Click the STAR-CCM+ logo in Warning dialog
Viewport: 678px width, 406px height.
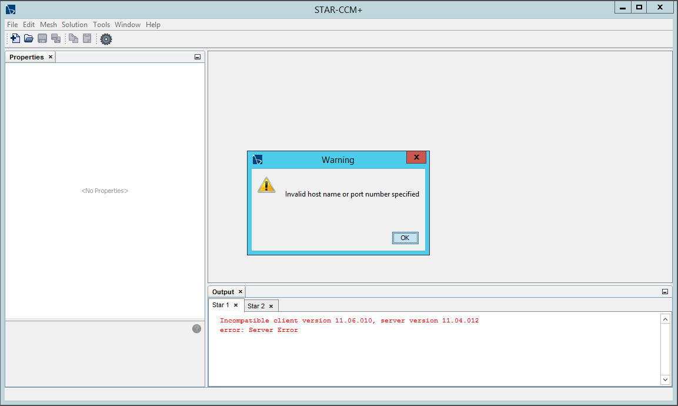click(258, 159)
